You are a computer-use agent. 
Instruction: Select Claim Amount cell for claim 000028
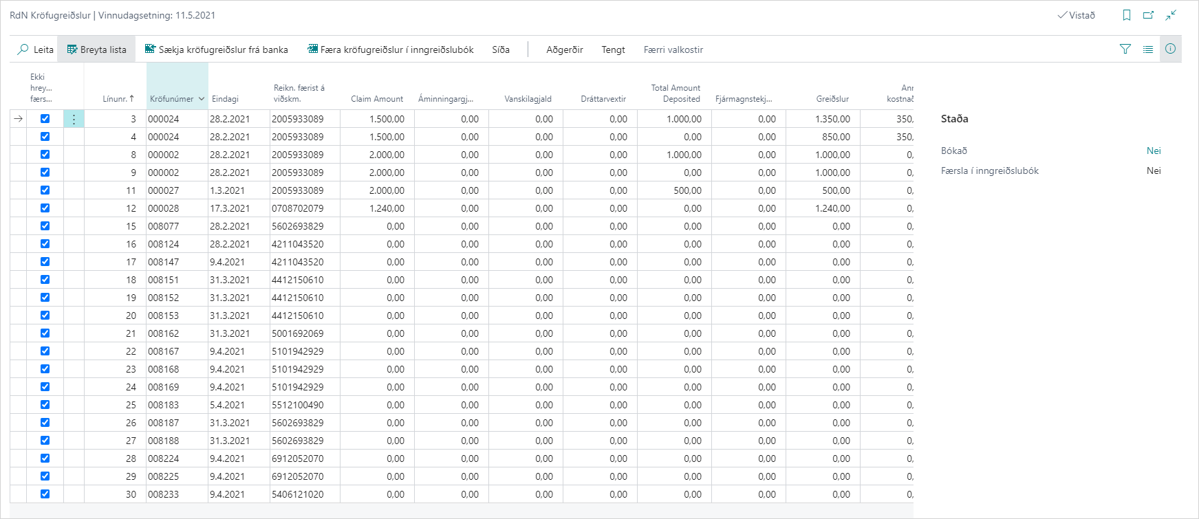pyautogui.click(x=377, y=208)
